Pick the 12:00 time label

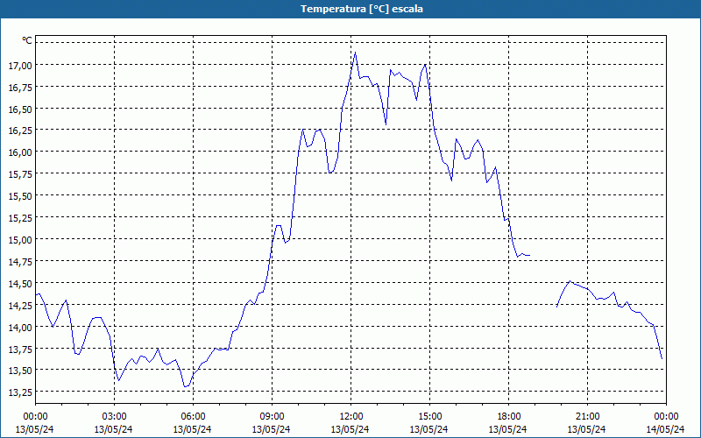351,417
